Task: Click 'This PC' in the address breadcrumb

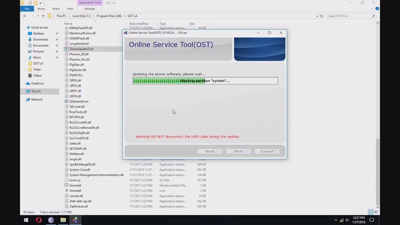Action: (61, 16)
